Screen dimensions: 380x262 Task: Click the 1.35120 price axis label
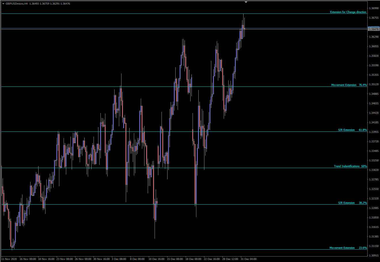[373, 84]
